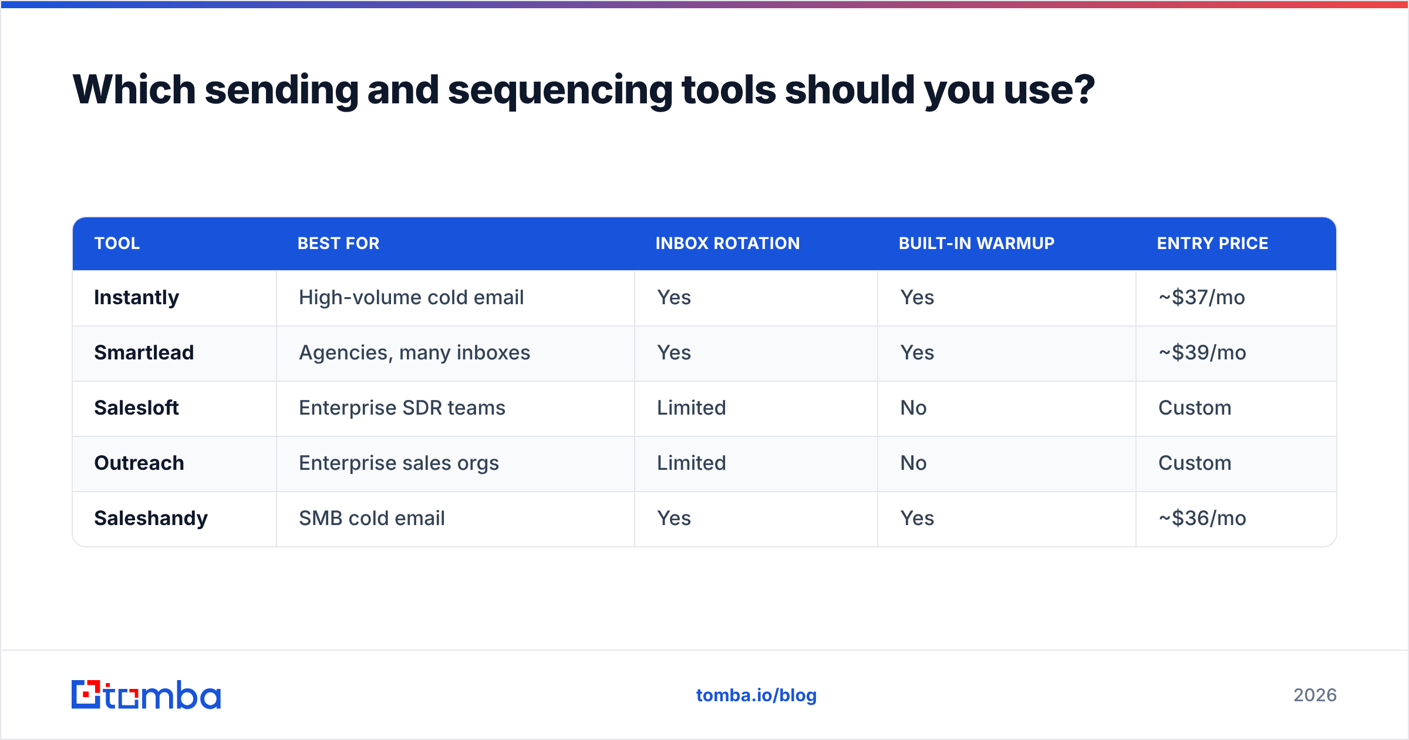
Task: Click the ~$36/mo price for Saleshandy
Action: tap(1202, 519)
